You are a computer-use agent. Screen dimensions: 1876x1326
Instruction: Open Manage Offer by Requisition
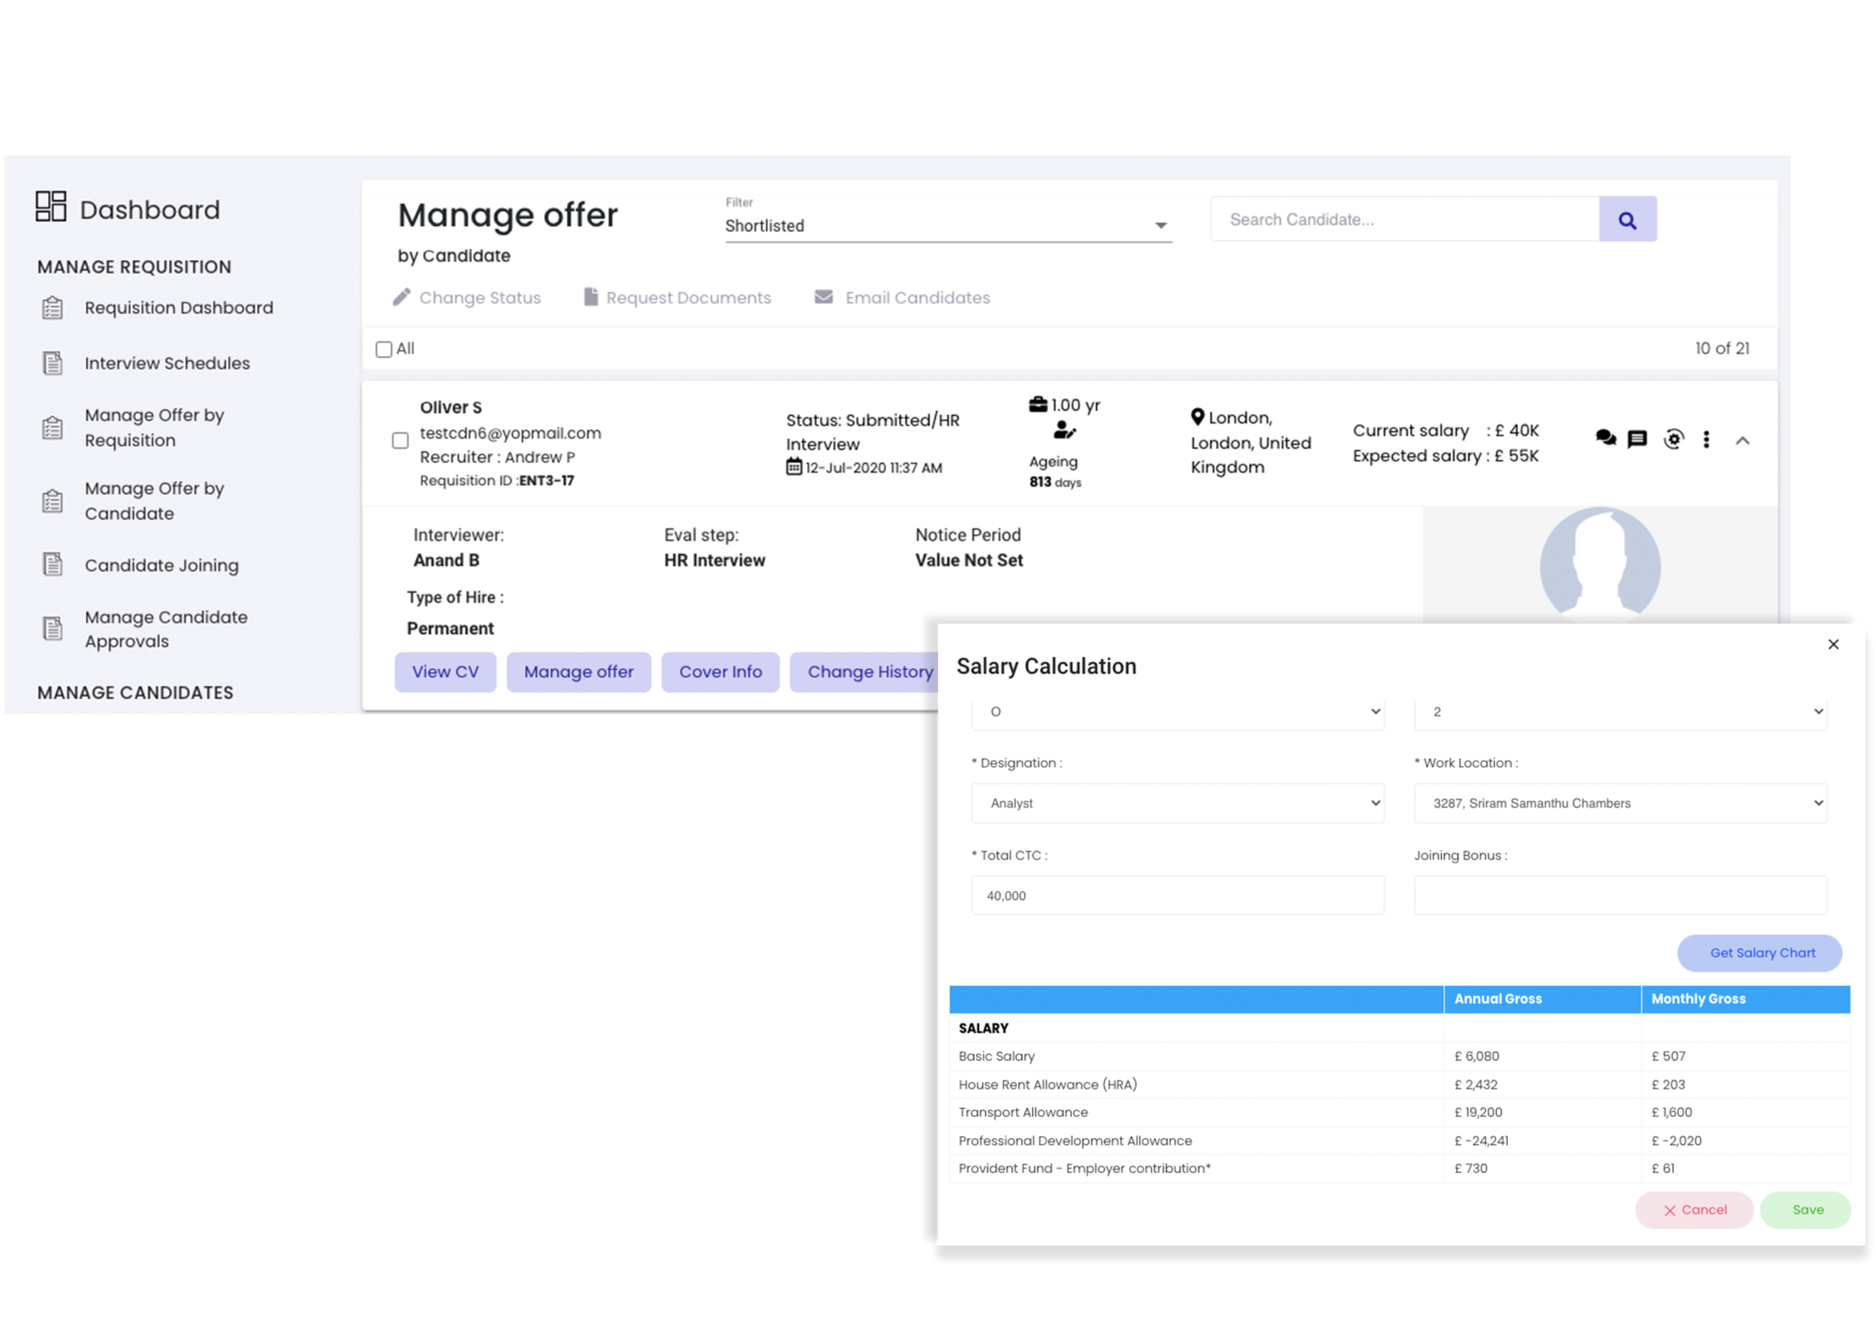click(x=155, y=428)
